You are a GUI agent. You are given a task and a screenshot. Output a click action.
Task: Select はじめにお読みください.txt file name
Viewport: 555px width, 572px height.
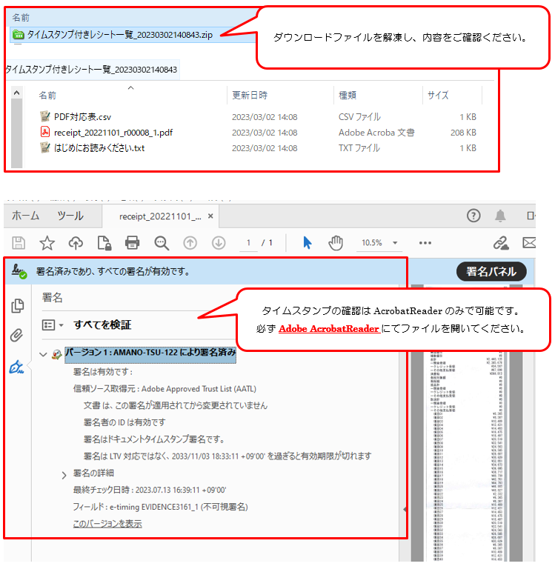pyautogui.click(x=99, y=147)
